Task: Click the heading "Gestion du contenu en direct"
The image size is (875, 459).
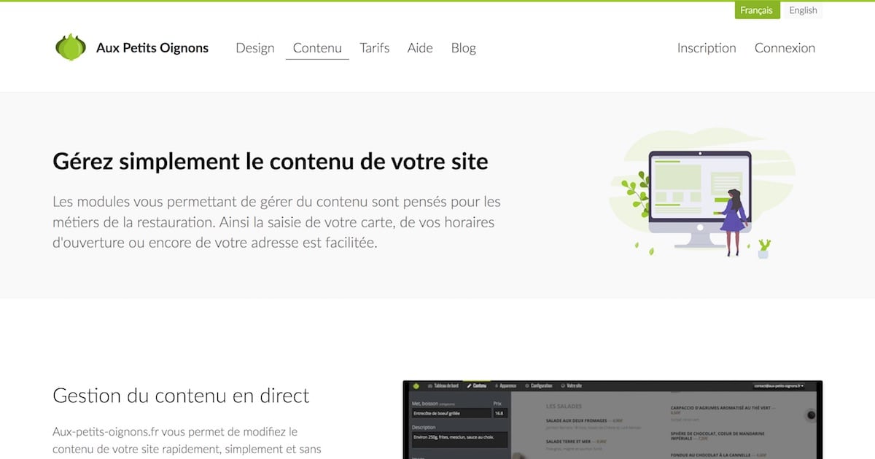Action: 181,396
